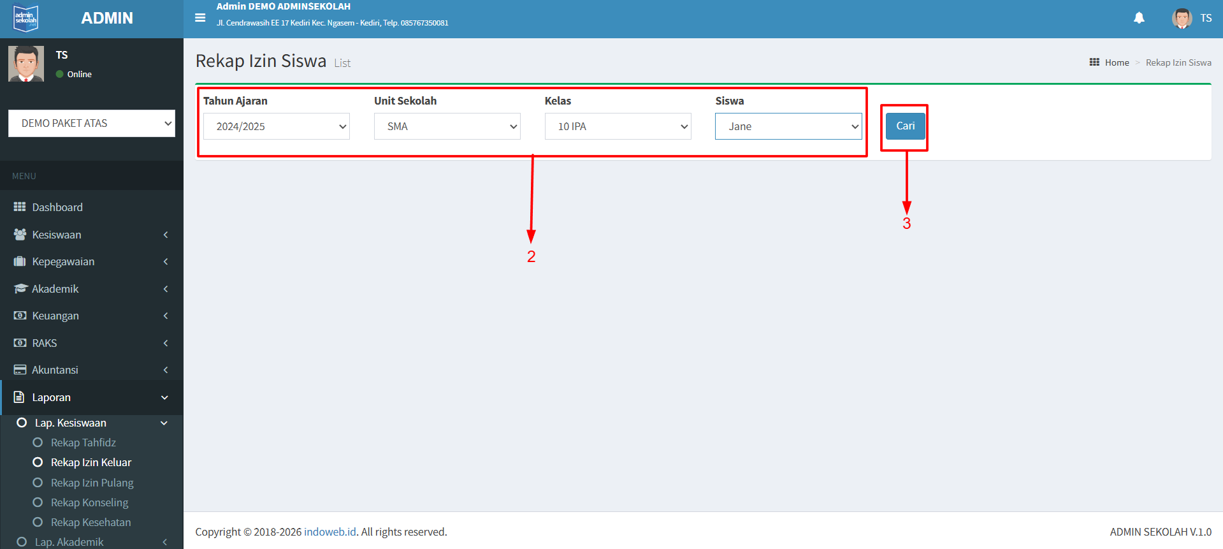This screenshot has width=1223, height=549.
Task: Click the Akademik graduation cap icon
Action: [x=20, y=289]
